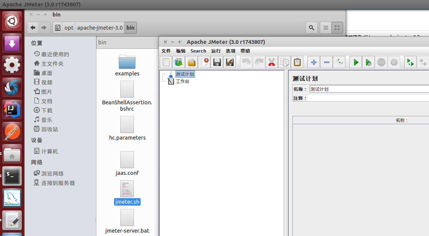Select 计算机 under devices
Screen dimensions: 429x236
(x=46, y=151)
